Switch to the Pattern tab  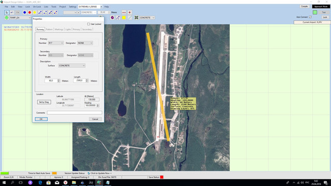click(x=49, y=29)
